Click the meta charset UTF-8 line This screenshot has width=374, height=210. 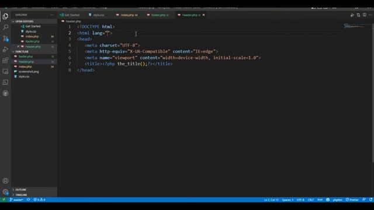112,45
